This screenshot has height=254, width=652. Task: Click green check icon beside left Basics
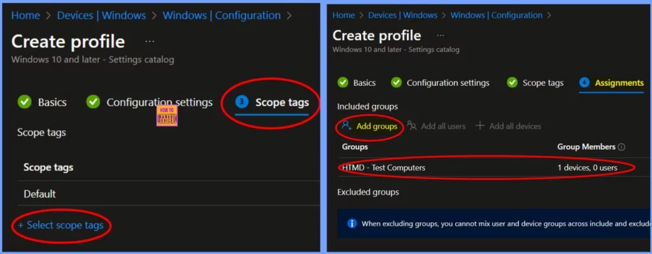(x=25, y=102)
